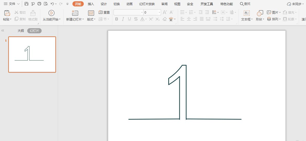Open the font size dropdown
This screenshot has height=141, width=306.
160,13
